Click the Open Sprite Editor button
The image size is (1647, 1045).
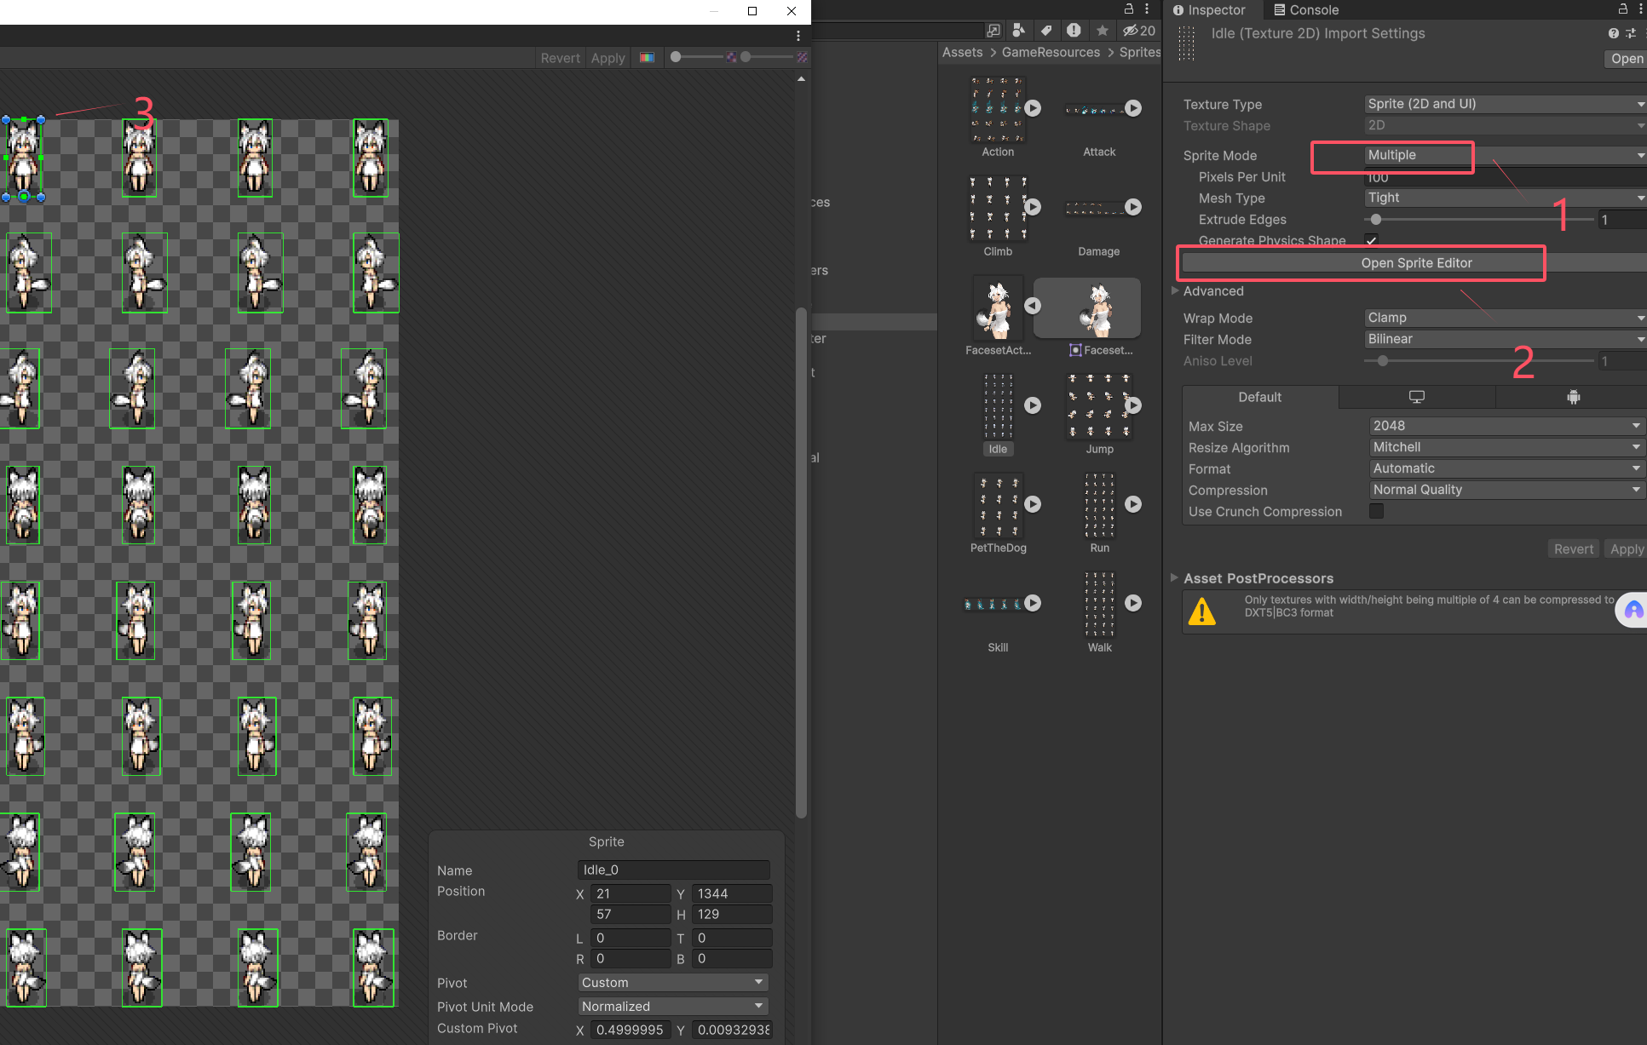(x=1416, y=263)
